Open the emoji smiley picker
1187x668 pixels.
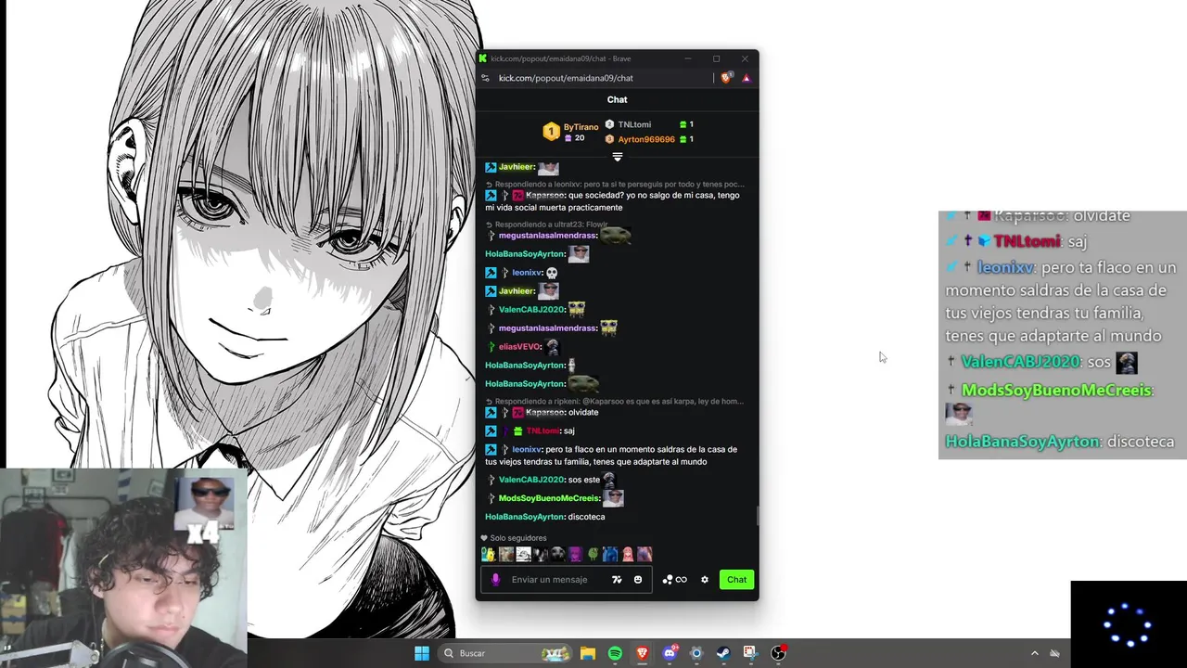point(638,580)
